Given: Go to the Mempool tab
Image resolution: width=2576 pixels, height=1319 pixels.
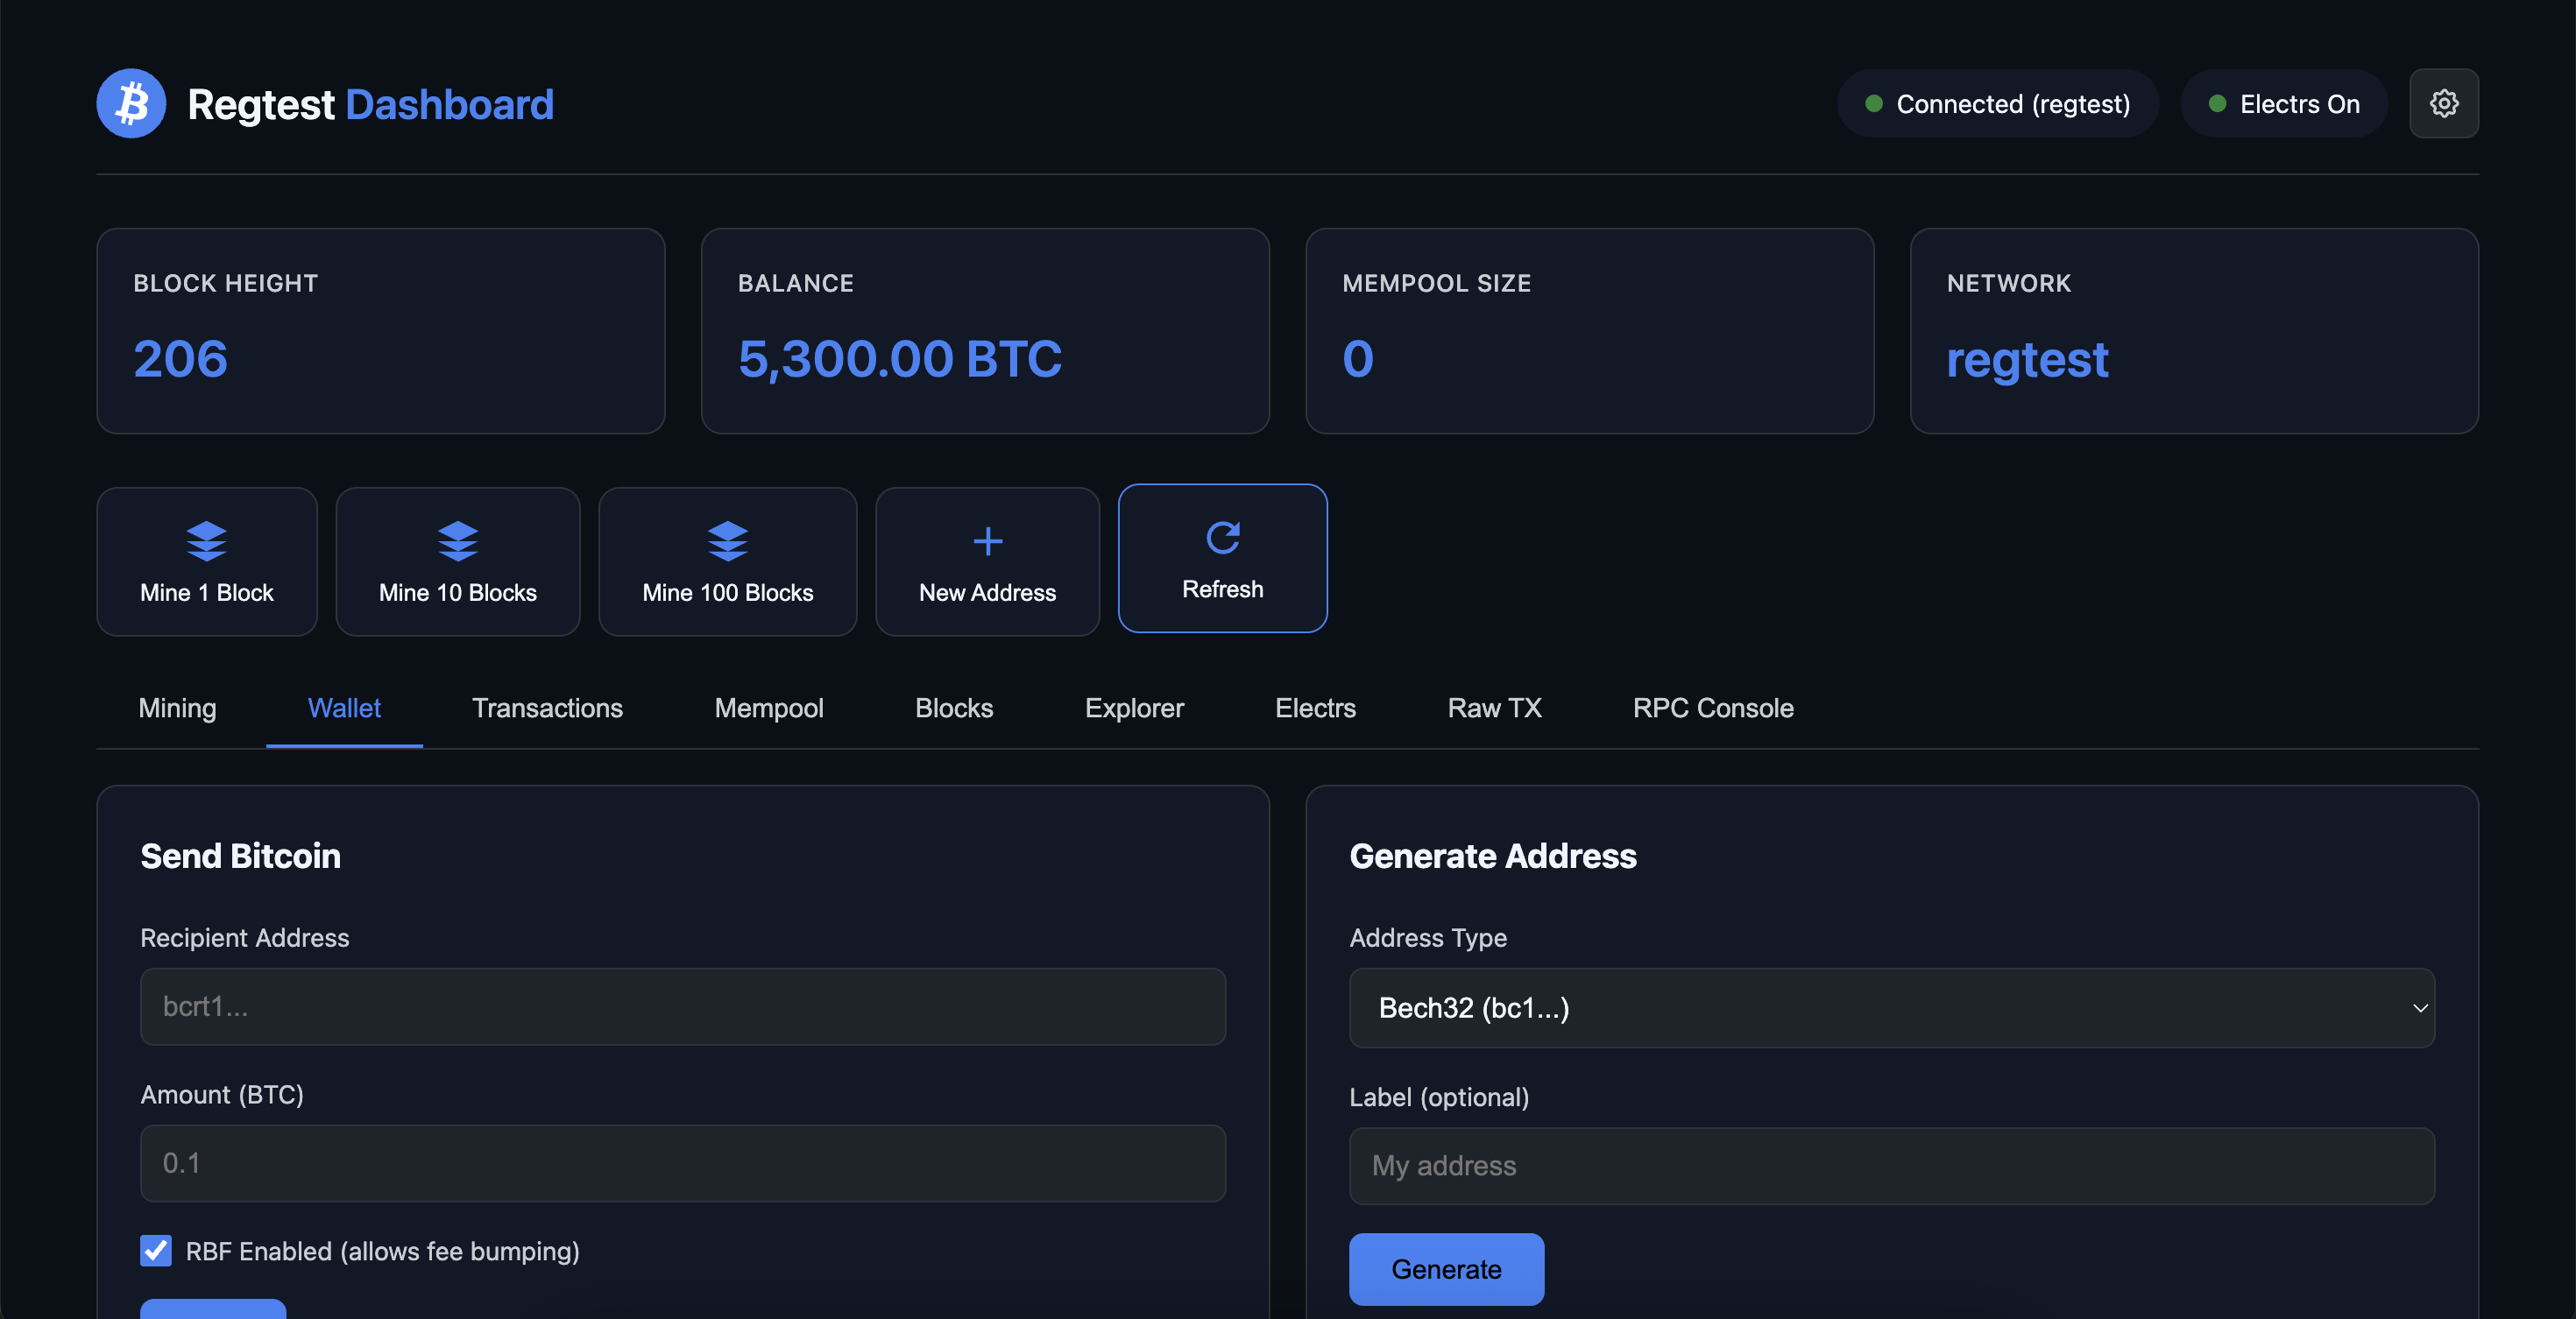Looking at the screenshot, I should (x=768, y=709).
